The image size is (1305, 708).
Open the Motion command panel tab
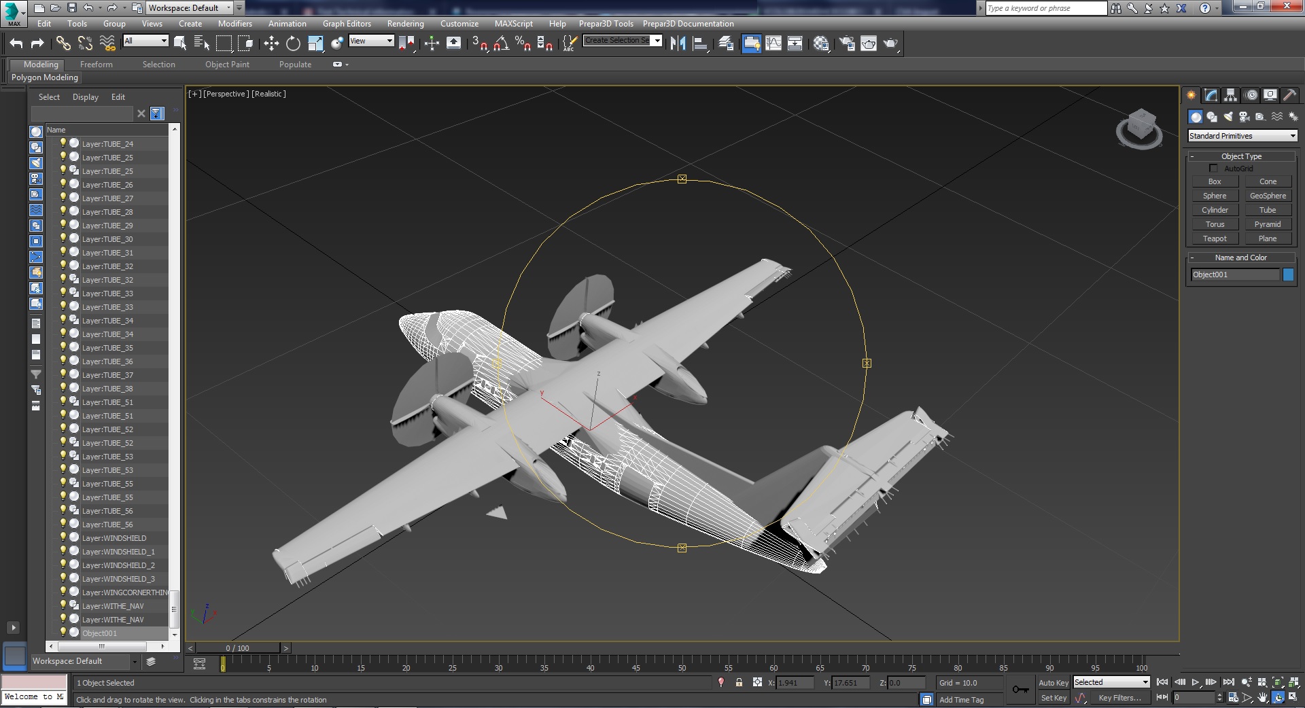point(1251,95)
